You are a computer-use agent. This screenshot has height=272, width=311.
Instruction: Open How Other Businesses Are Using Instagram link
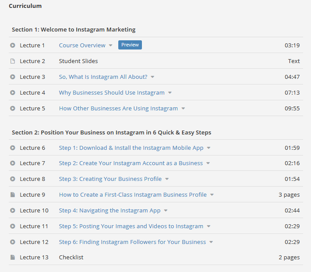click(118, 108)
